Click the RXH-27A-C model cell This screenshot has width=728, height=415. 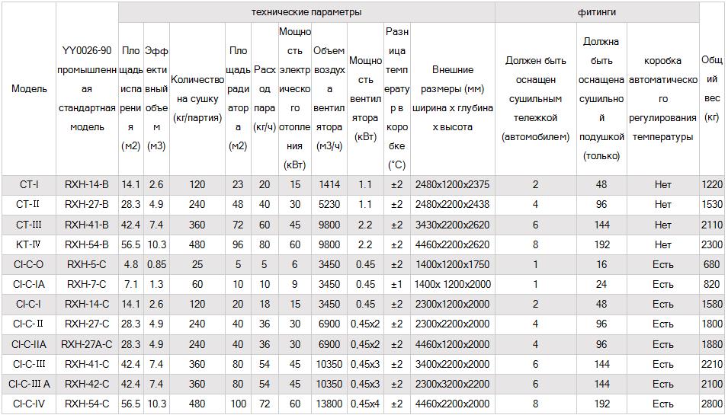pyautogui.click(x=87, y=344)
